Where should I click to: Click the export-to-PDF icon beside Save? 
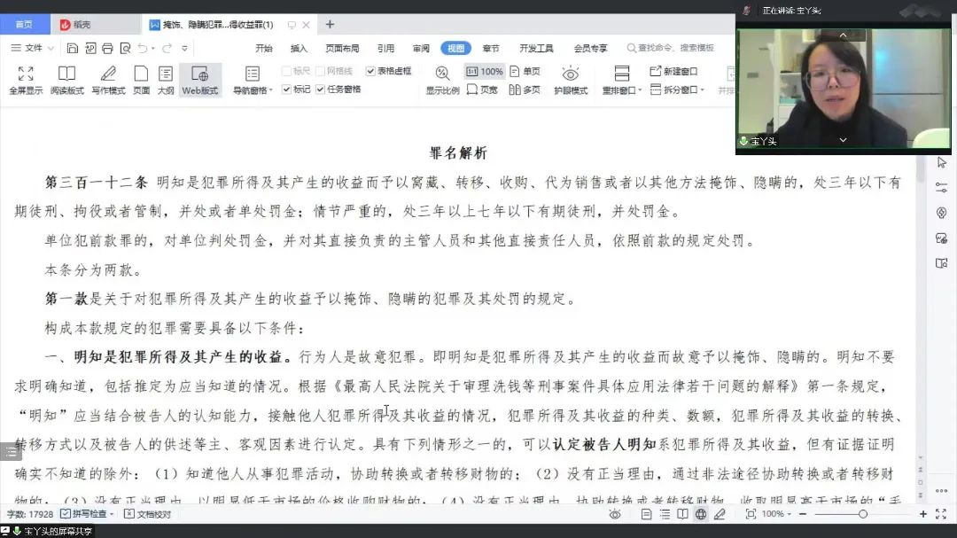[90, 48]
